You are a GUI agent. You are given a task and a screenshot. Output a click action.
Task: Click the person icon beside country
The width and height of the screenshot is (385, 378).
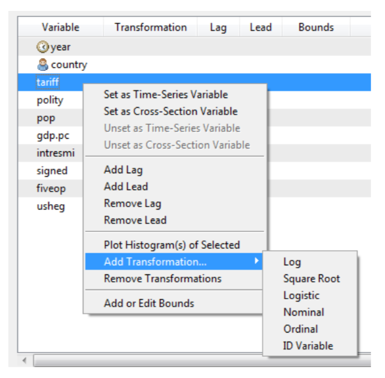[x=43, y=64]
